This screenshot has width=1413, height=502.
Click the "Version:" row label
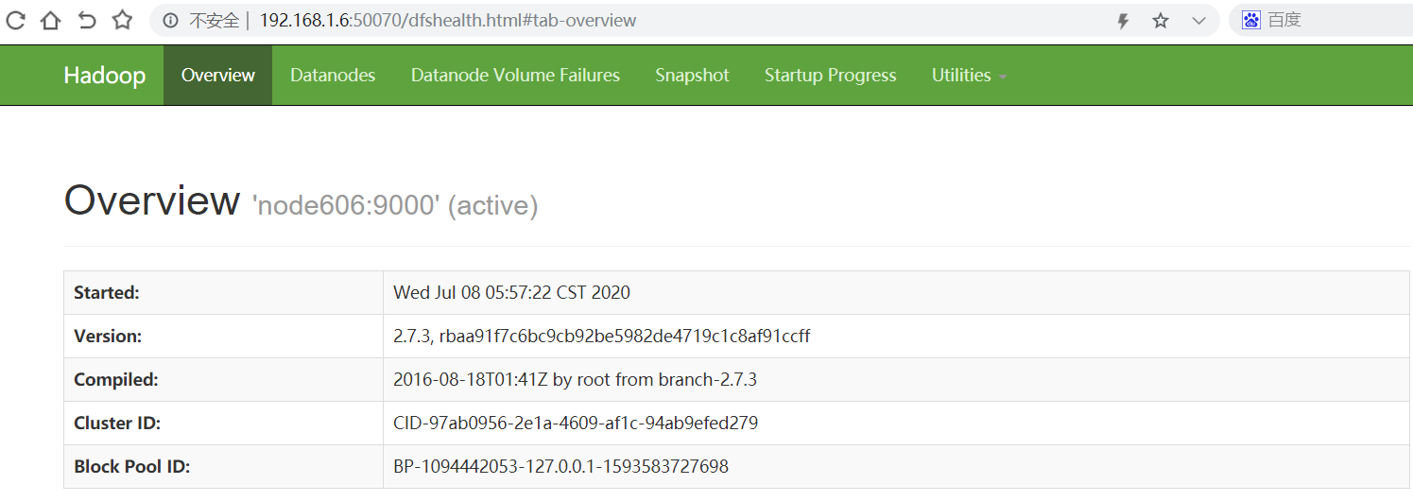pyautogui.click(x=108, y=337)
